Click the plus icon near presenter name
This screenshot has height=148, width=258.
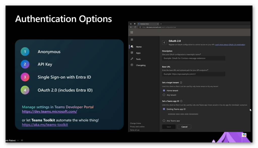click(22, 140)
